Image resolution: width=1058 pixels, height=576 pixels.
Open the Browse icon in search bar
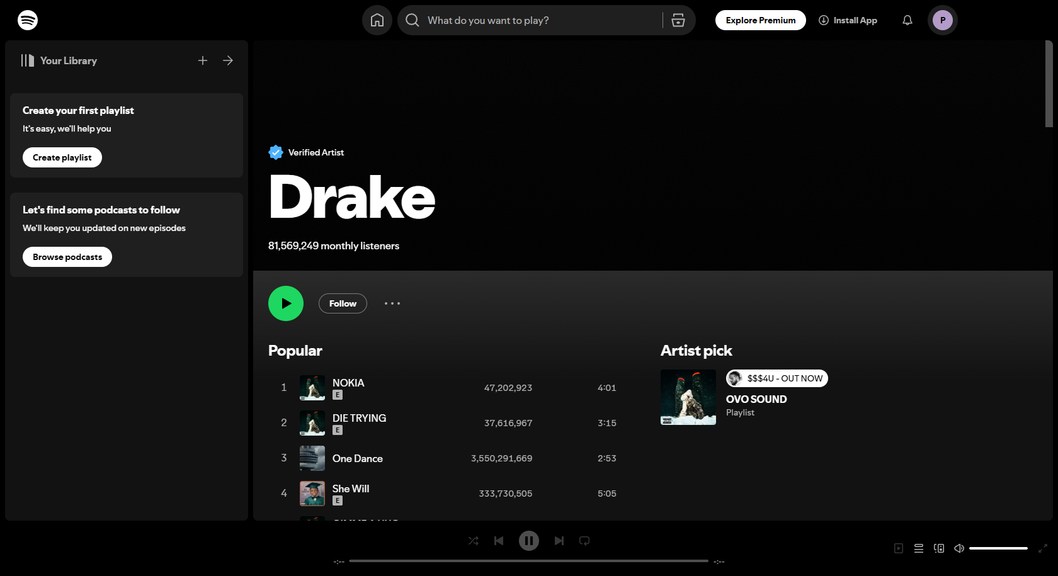(x=678, y=20)
